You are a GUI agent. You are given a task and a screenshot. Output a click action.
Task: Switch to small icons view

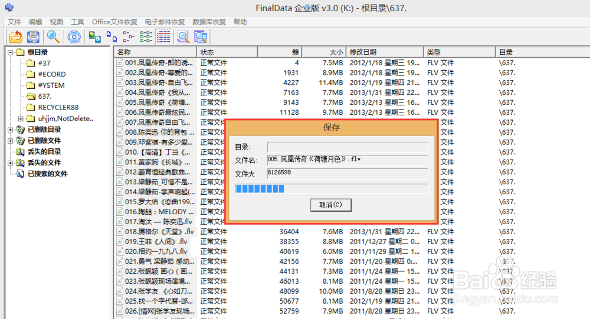tap(112, 36)
